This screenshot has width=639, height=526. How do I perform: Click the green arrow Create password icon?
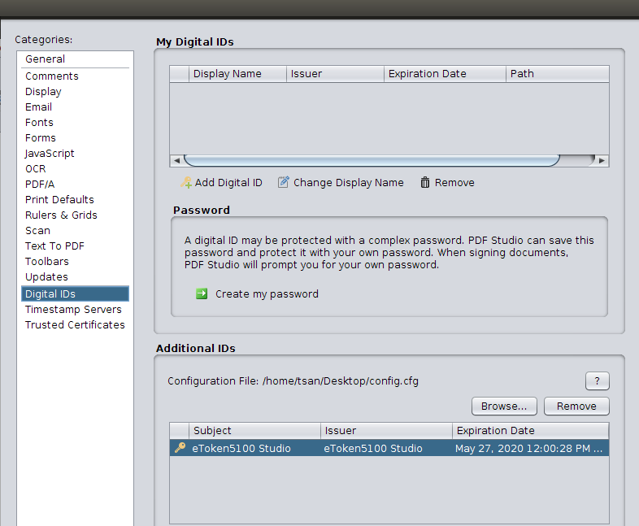click(202, 293)
